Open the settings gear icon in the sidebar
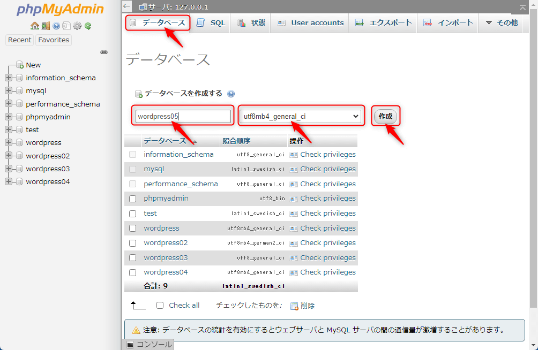Screen dimensions: 538x350 77,26
